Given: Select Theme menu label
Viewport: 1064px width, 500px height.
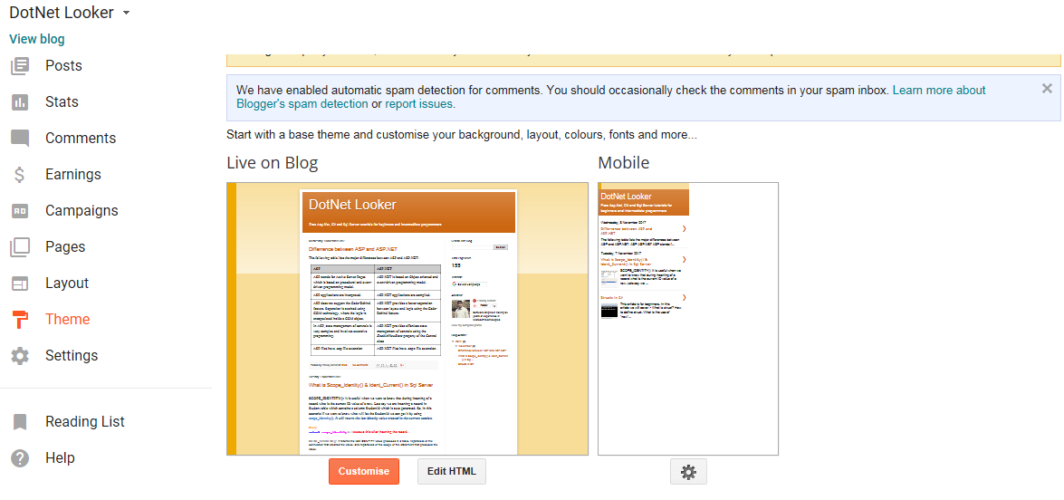Looking at the screenshot, I should coord(67,320).
